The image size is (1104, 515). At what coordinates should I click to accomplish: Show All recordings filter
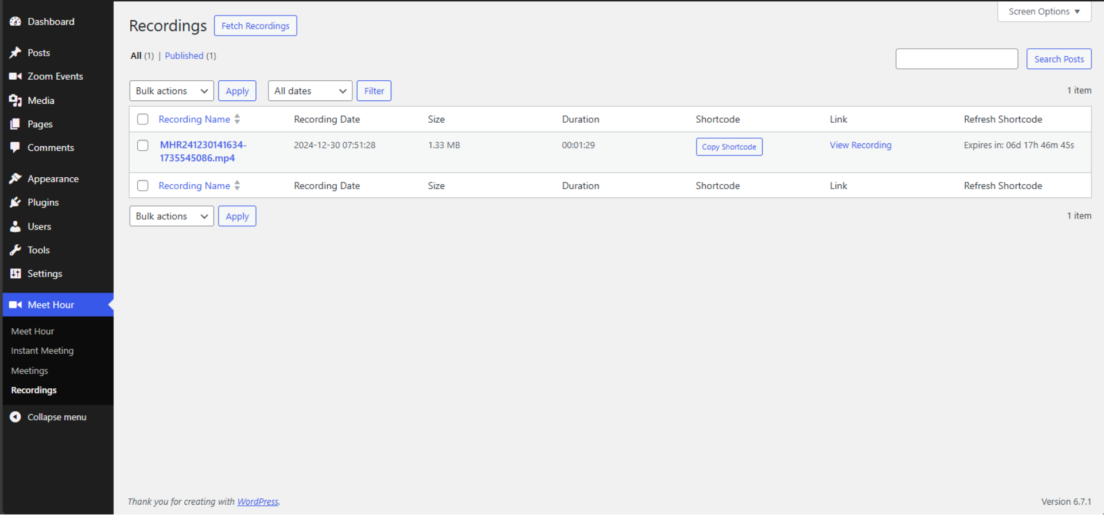(x=136, y=56)
